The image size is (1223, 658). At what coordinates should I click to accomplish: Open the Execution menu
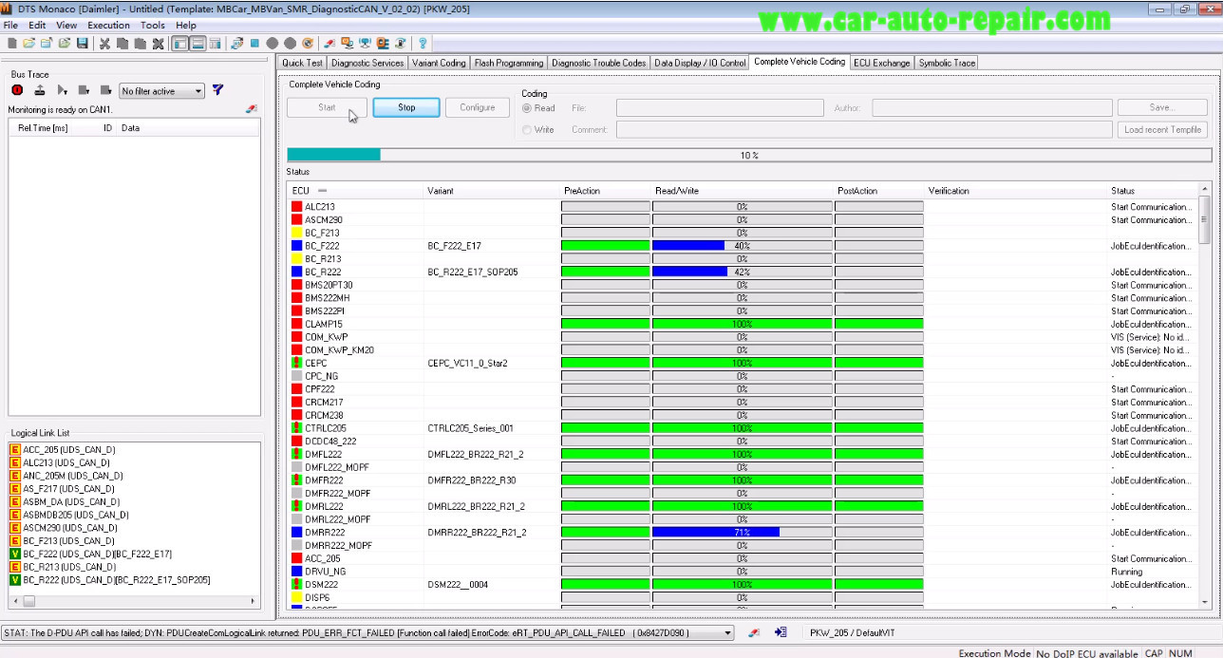(x=109, y=26)
